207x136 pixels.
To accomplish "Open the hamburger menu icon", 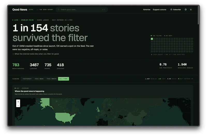I will pos(191,10).
